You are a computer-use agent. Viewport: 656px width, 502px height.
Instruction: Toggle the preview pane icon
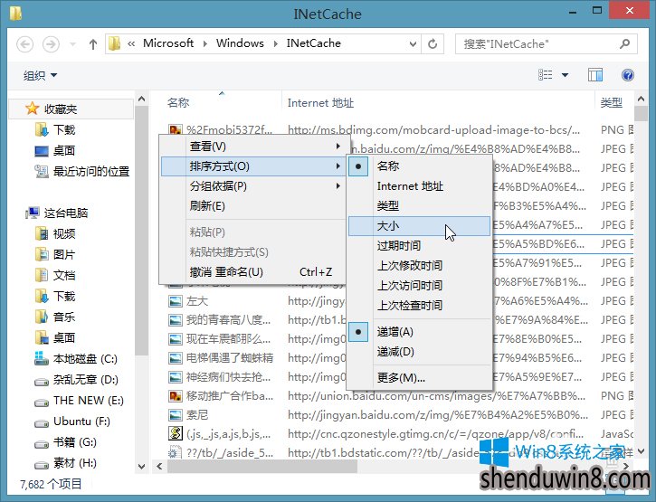[x=594, y=75]
